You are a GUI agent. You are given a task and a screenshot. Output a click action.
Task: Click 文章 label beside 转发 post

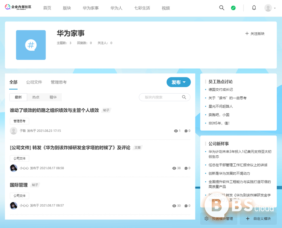[x=138, y=147]
